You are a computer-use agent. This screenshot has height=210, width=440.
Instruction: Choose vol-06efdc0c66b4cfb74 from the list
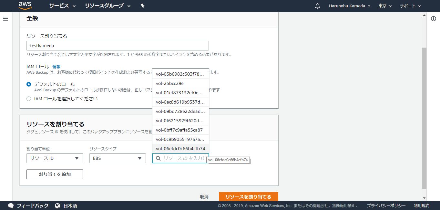pyautogui.click(x=180, y=149)
